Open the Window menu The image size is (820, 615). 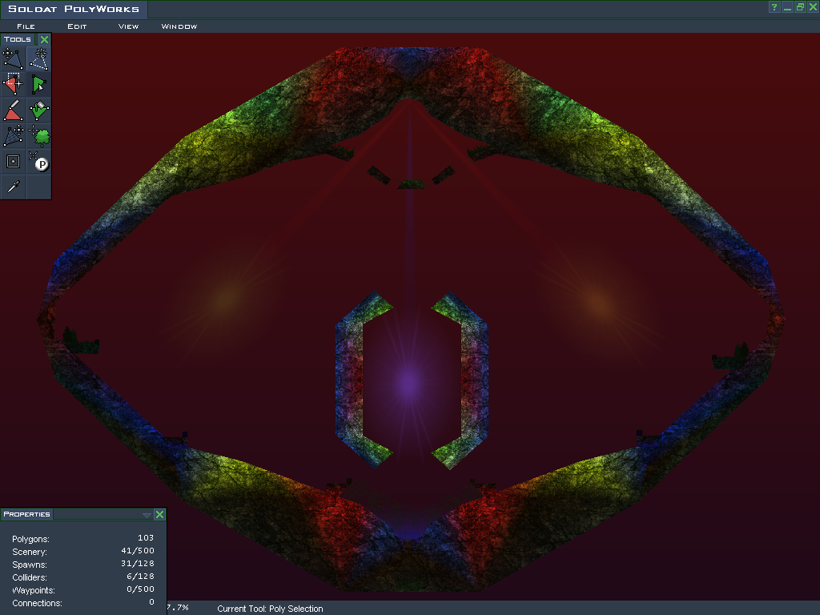[x=179, y=26]
